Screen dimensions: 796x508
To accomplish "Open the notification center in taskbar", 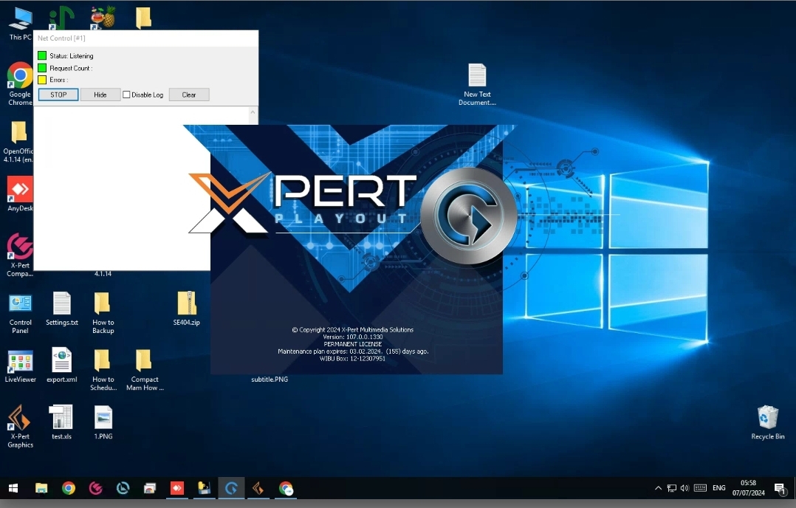I will 779,488.
